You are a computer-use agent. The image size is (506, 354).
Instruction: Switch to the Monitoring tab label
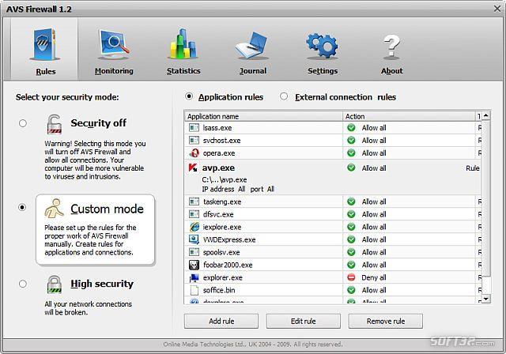(x=114, y=71)
